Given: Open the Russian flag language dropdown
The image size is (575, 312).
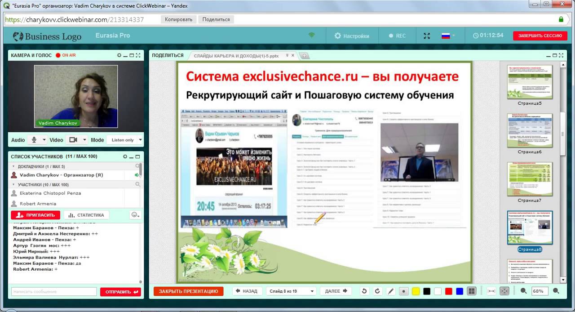Looking at the screenshot, I should point(448,36).
